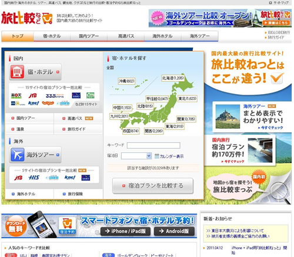
Task: Switch to the 宿・ホテル tab
Action: coord(52,36)
